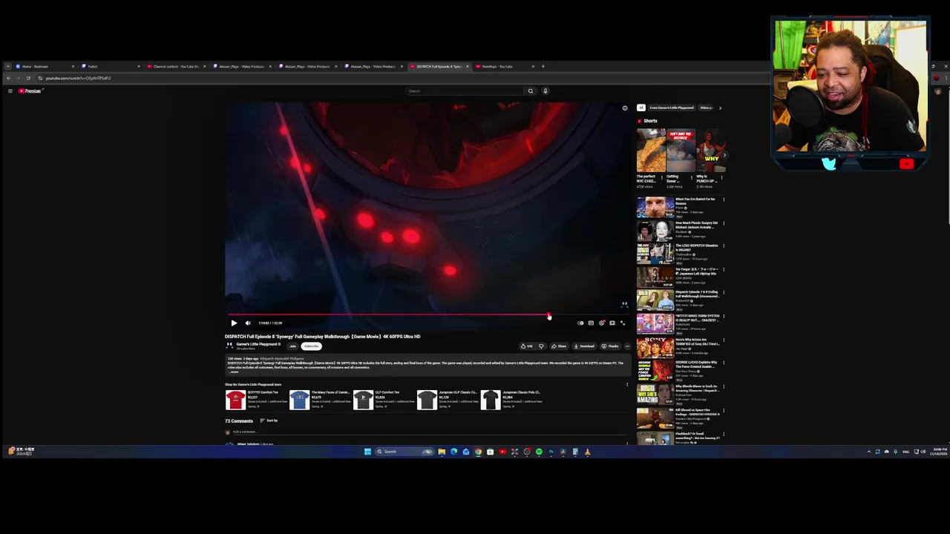The image size is (950, 534).
Task: Mute the video with the speaker icon
Action: click(x=248, y=323)
